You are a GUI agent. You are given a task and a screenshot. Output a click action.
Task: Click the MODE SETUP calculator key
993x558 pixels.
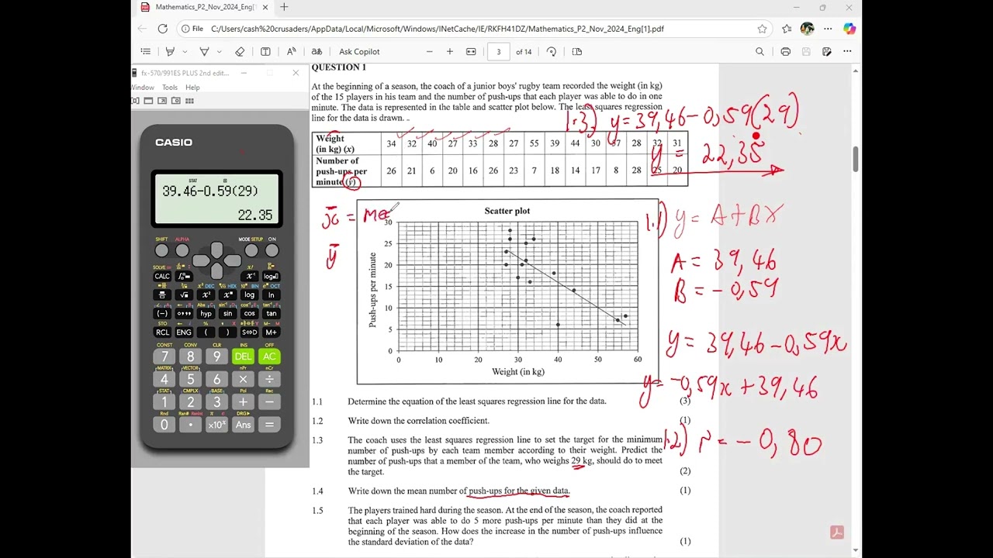point(251,251)
